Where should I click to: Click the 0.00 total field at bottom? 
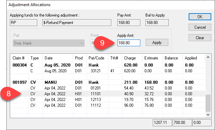coord(202,123)
